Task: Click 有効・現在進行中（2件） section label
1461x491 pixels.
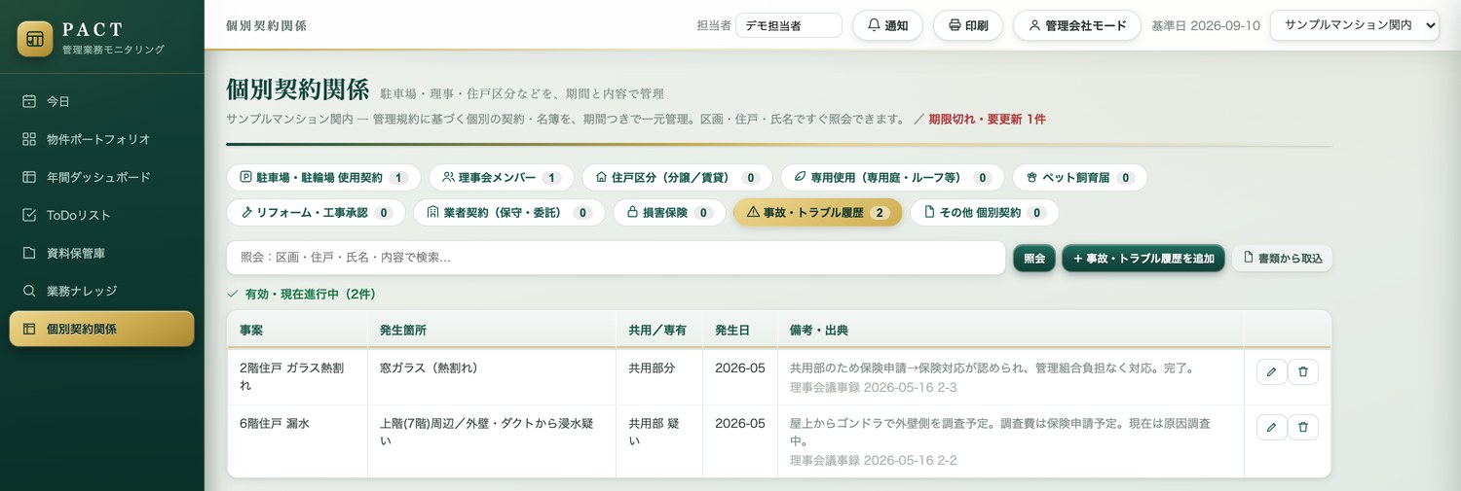Action: pyautogui.click(x=310, y=294)
